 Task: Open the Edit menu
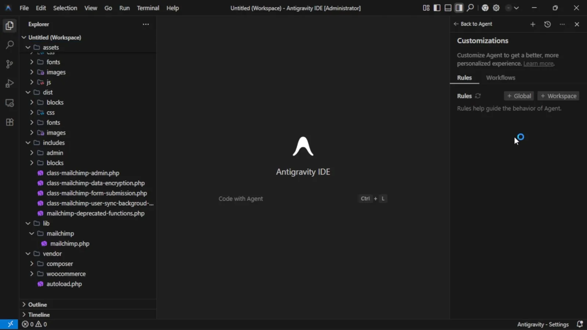pos(41,8)
